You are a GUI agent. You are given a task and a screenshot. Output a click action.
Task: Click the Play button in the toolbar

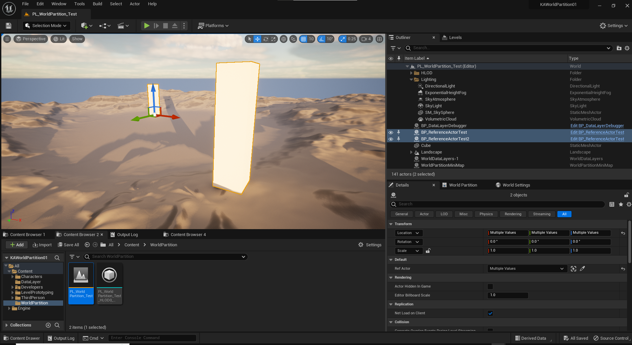(147, 26)
